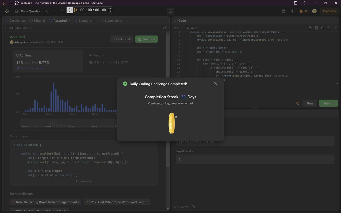
Task: Open 2217. Find Palindrome With Fixed Length
Action: tap(117, 202)
